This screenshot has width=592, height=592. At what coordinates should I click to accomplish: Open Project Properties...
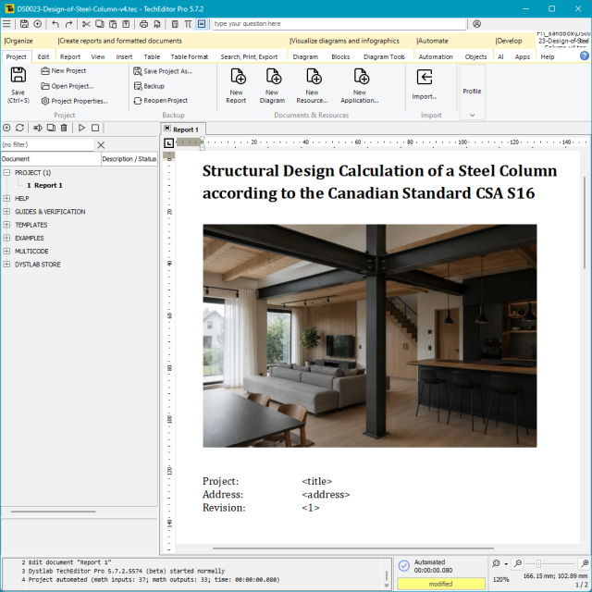(74, 101)
